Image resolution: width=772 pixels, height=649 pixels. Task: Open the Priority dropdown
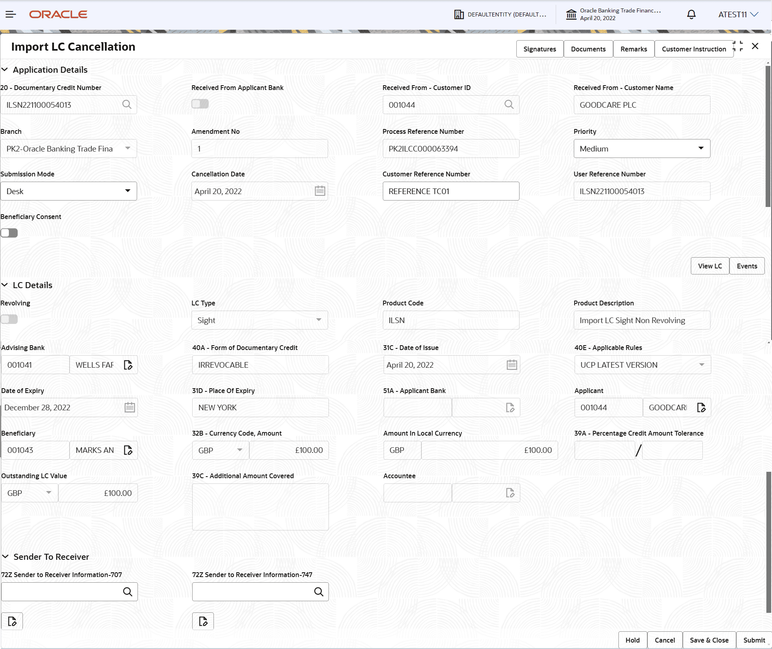pos(701,148)
